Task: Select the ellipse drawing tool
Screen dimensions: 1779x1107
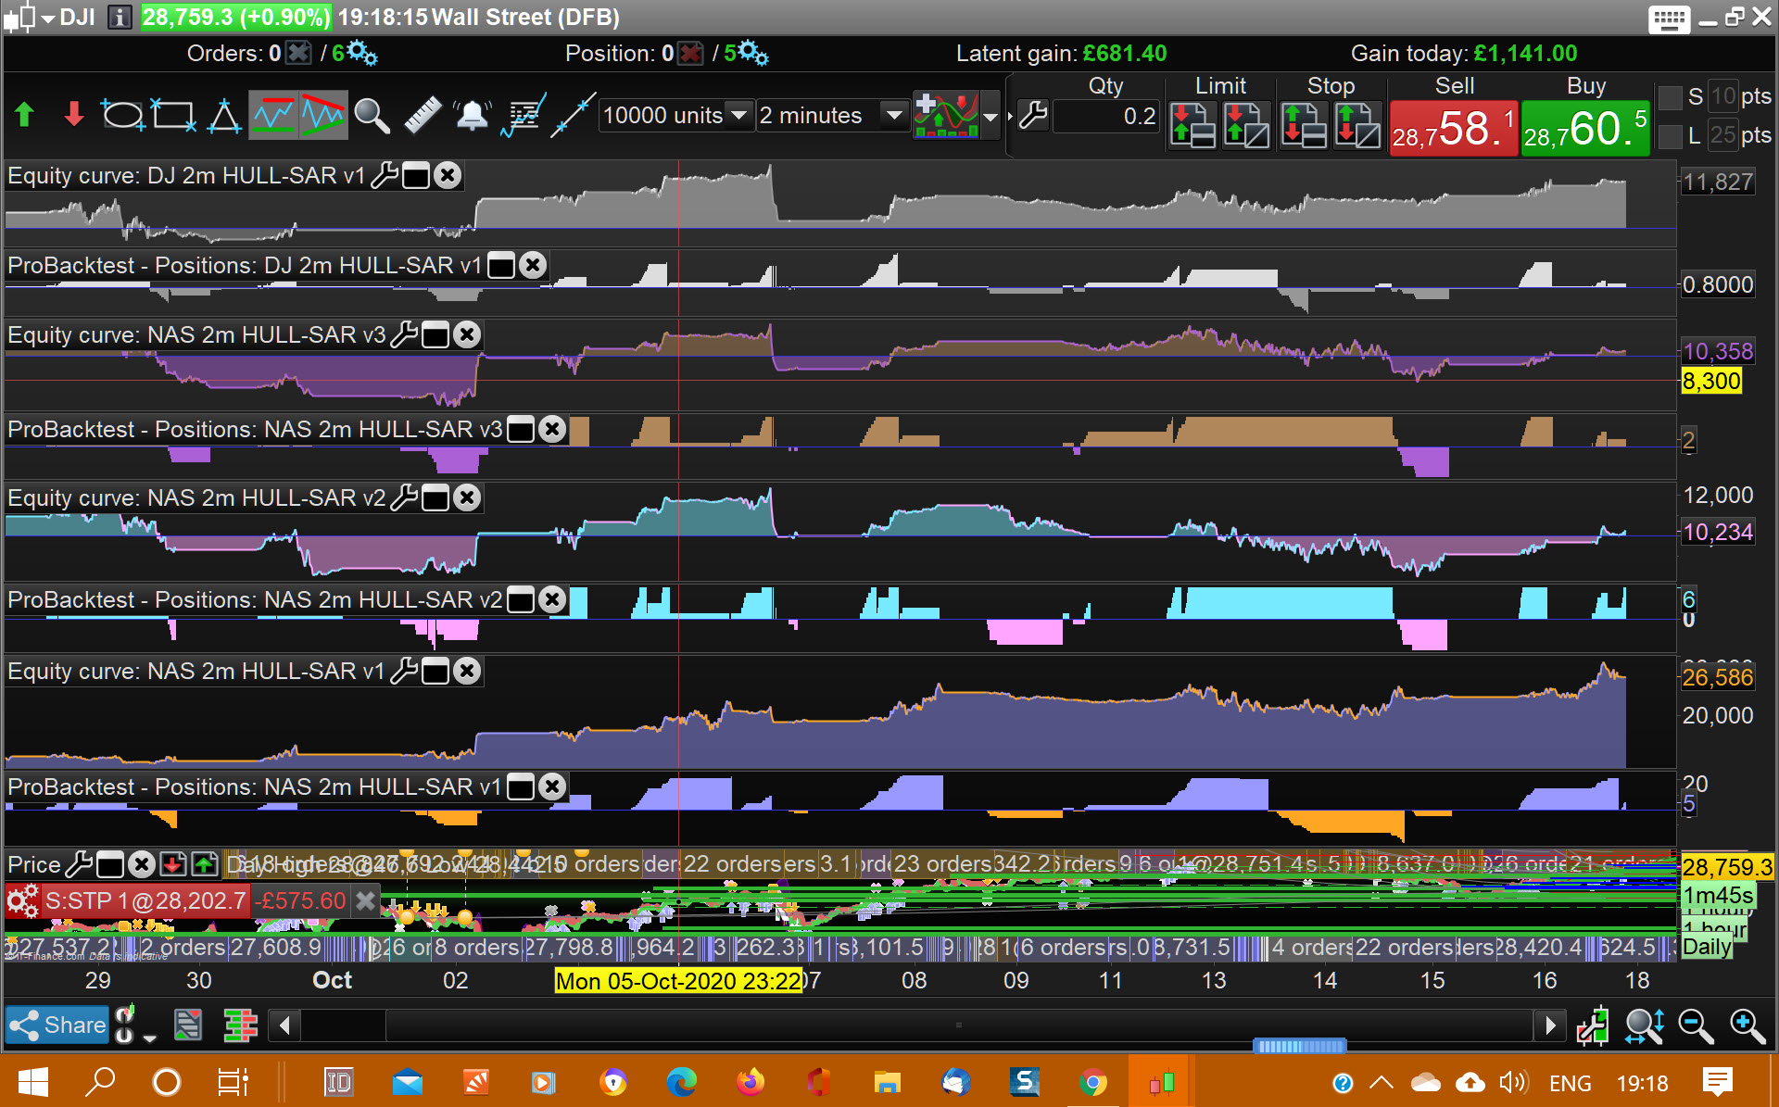Action: pyautogui.click(x=121, y=116)
